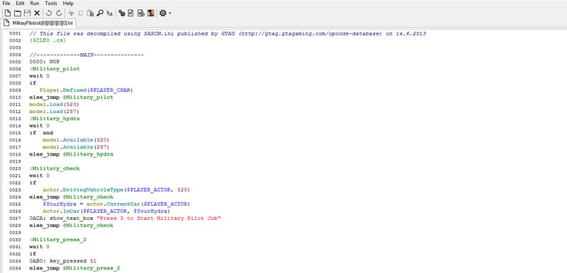Close the current file with the X icon

(x=37, y=13)
